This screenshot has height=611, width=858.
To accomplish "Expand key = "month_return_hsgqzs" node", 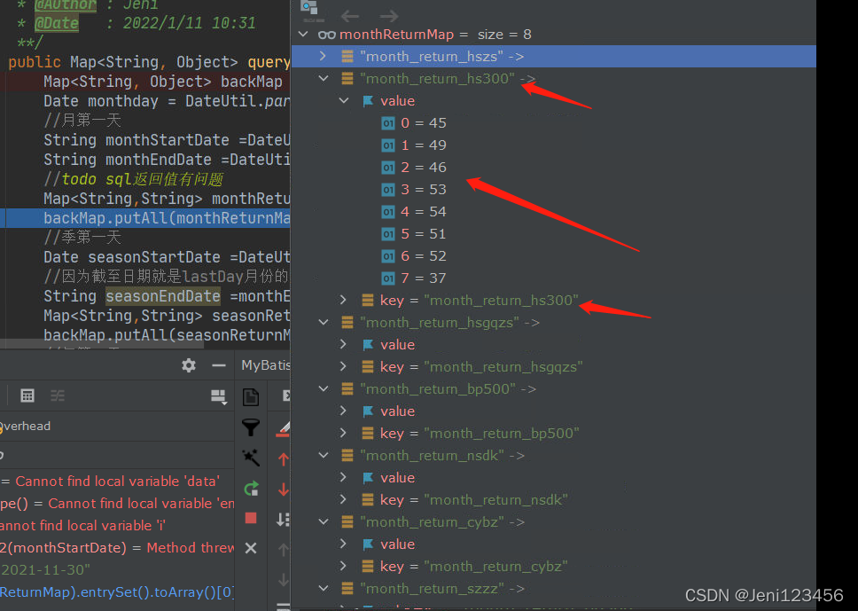I will click(x=343, y=366).
